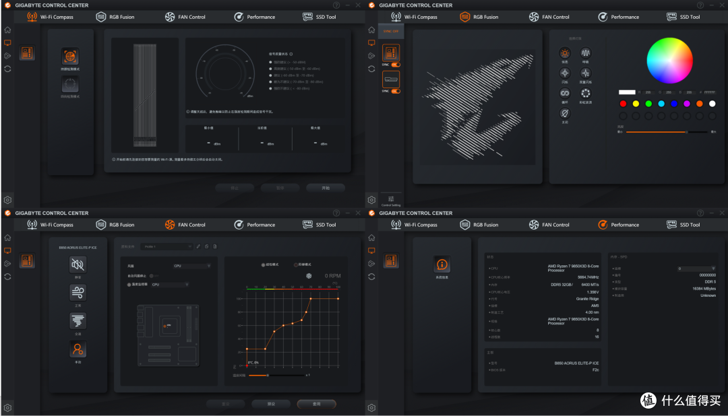
Task: Select full speed tornado mode in FAN Control window
Action: (78, 321)
